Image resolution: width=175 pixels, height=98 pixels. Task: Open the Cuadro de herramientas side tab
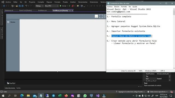(x=2, y=17)
